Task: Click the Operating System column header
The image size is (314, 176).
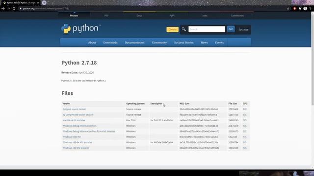Action: (x=135, y=104)
